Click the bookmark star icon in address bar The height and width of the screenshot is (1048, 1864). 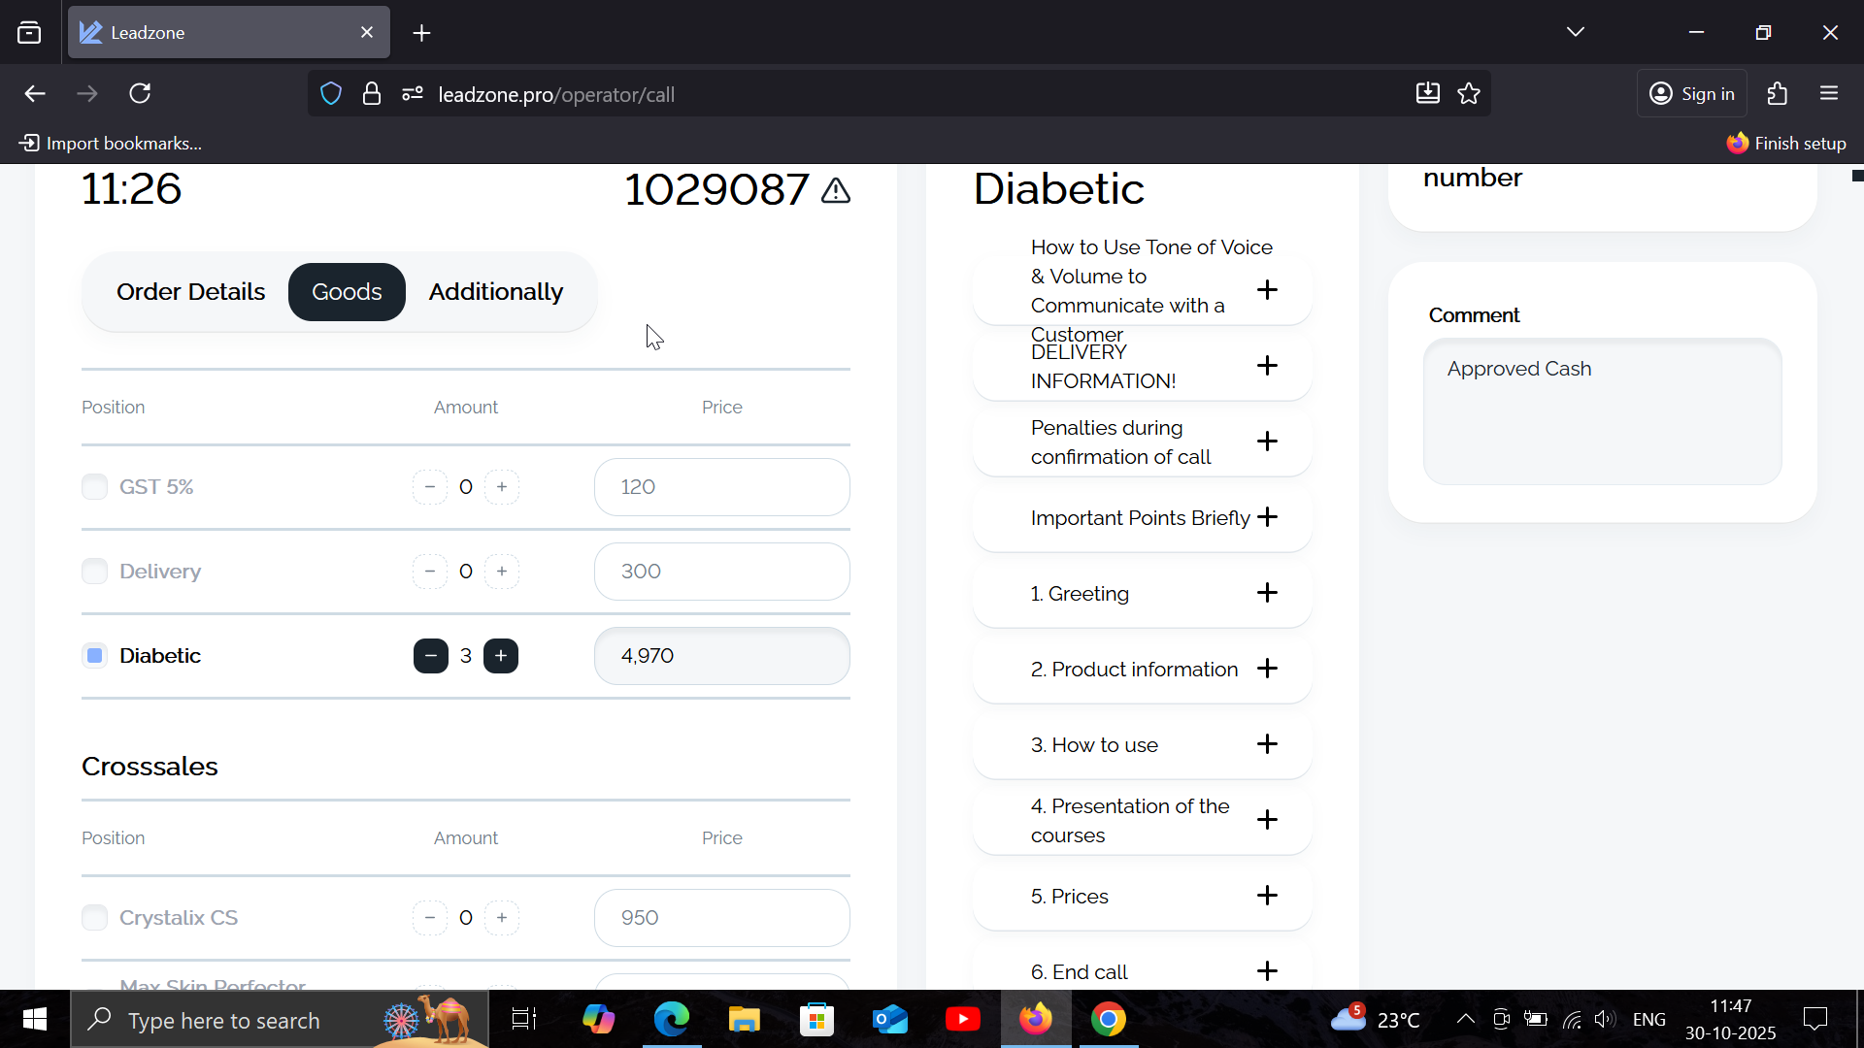pos(1469,94)
